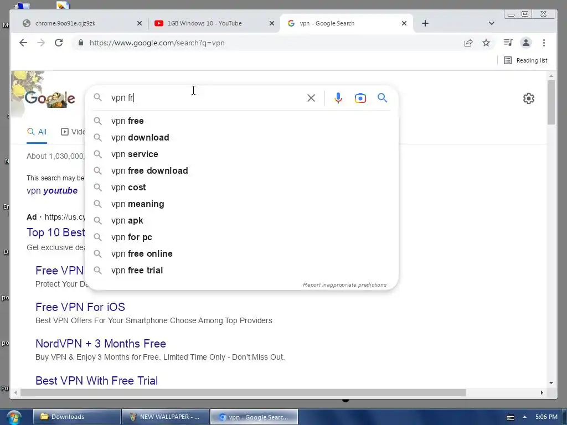
Task: Click the horizontal scrollbar thumb
Action: pyautogui.click(x=243, y=392)
